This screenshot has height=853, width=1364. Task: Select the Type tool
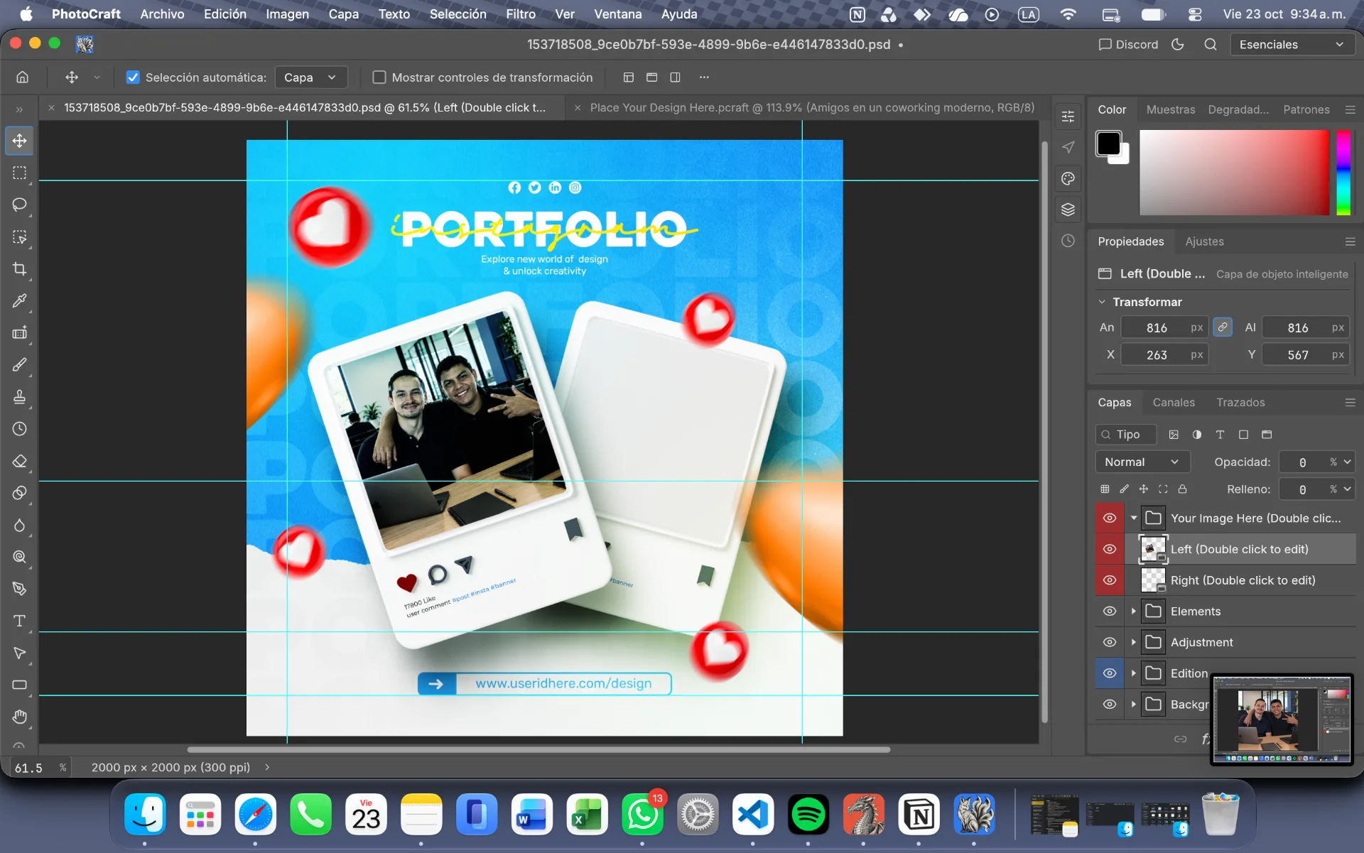click(x=20, y=621)
